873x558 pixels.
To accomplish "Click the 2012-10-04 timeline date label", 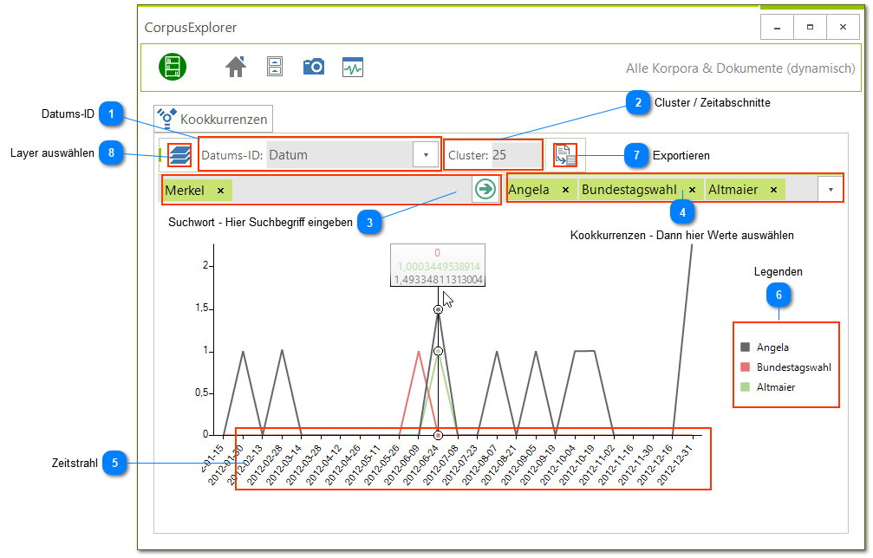I will click(557, 465).
